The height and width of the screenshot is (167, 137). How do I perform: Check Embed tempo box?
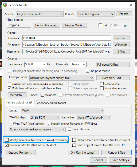pos(69,129)
